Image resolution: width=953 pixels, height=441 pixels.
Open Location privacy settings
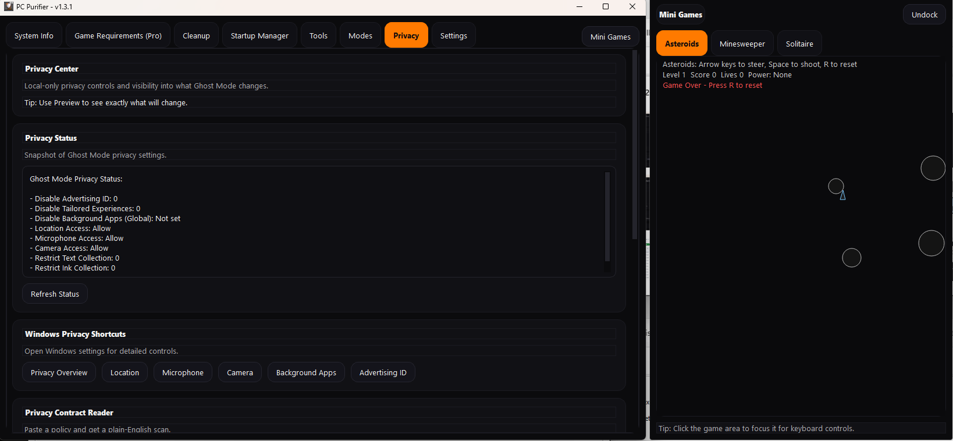click(x=125, y=372)
